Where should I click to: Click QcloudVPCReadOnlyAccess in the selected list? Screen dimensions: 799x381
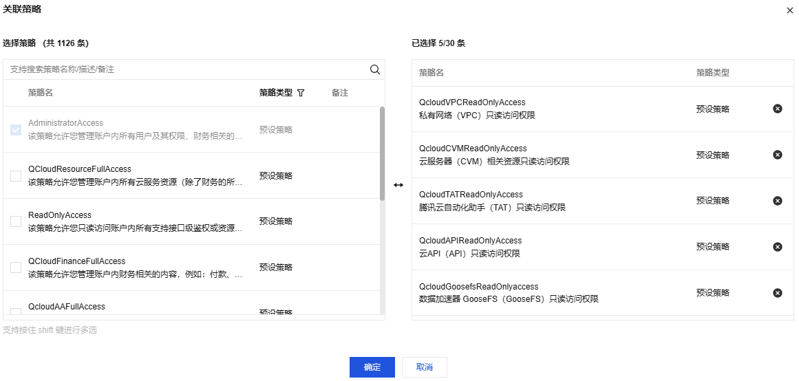click(x=472, y=102)
